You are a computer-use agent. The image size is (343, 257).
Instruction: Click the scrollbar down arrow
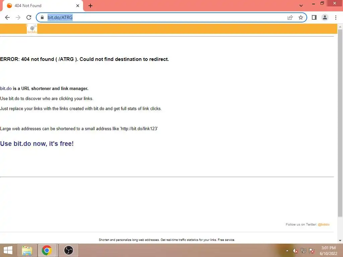(340, 241)
